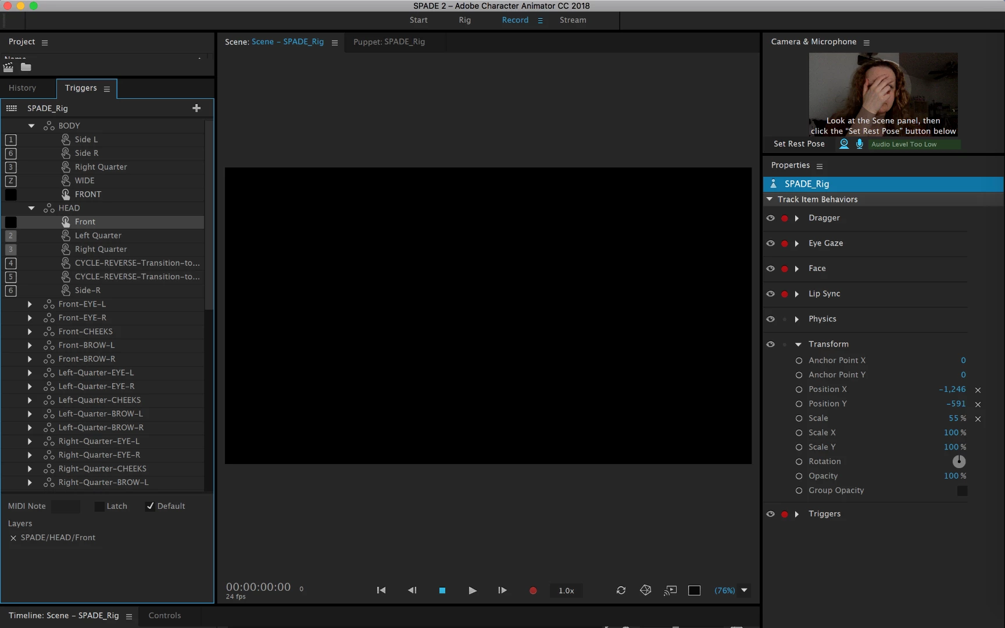
Task: Click the new scene clapperboard icon
Action: [8, 67]
